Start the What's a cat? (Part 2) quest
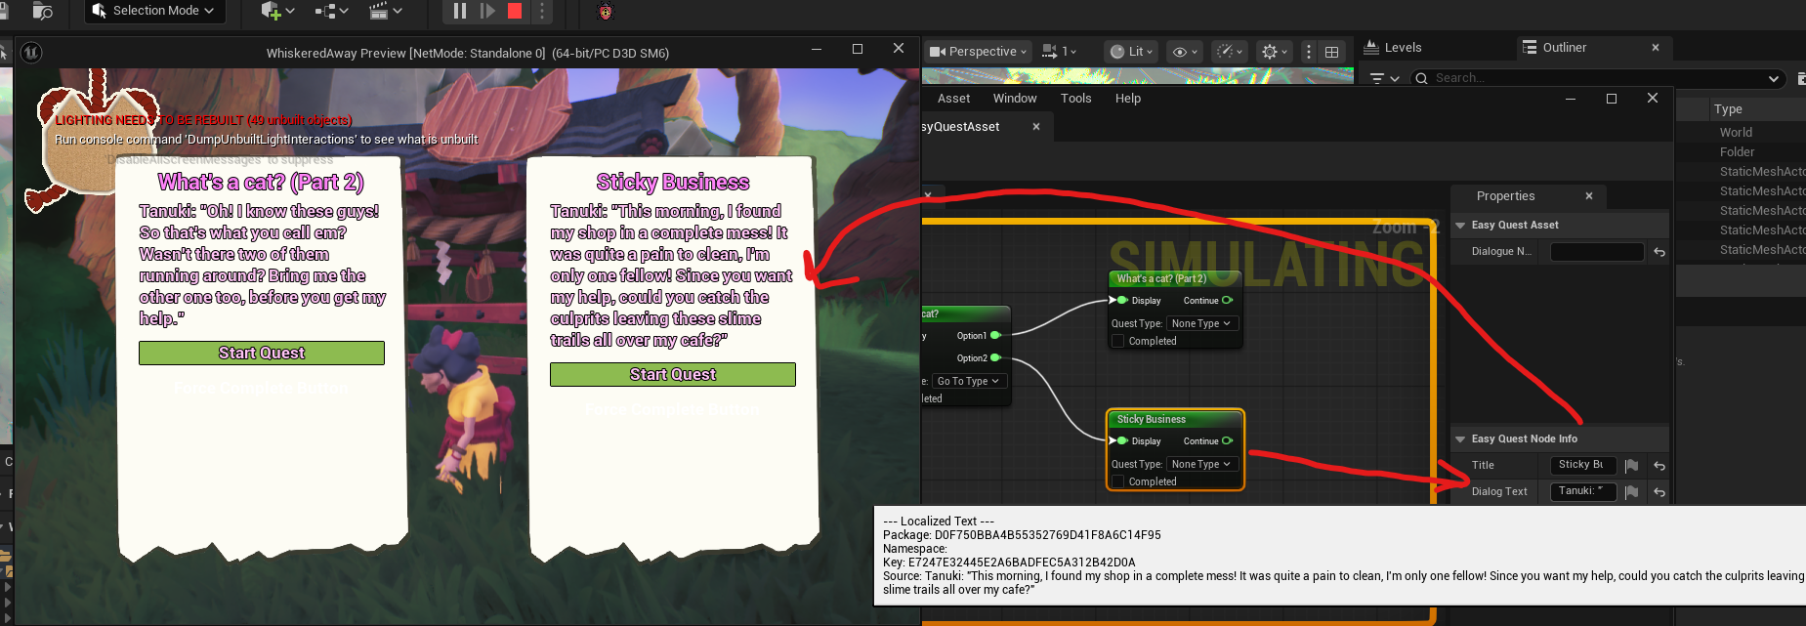1806x626 pixels. tap(262, 353)
